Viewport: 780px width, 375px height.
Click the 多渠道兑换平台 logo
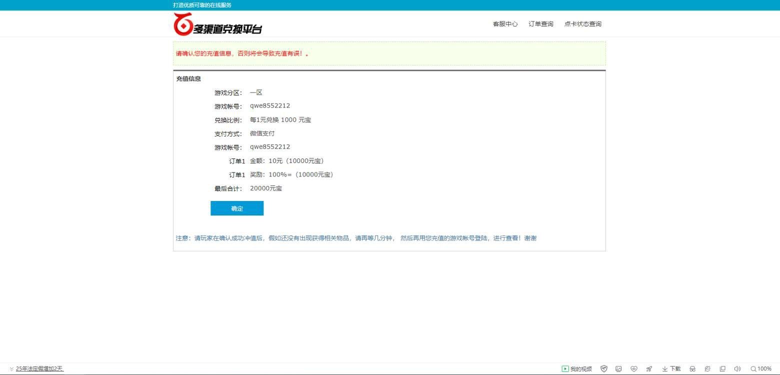(x=218, y=24)
